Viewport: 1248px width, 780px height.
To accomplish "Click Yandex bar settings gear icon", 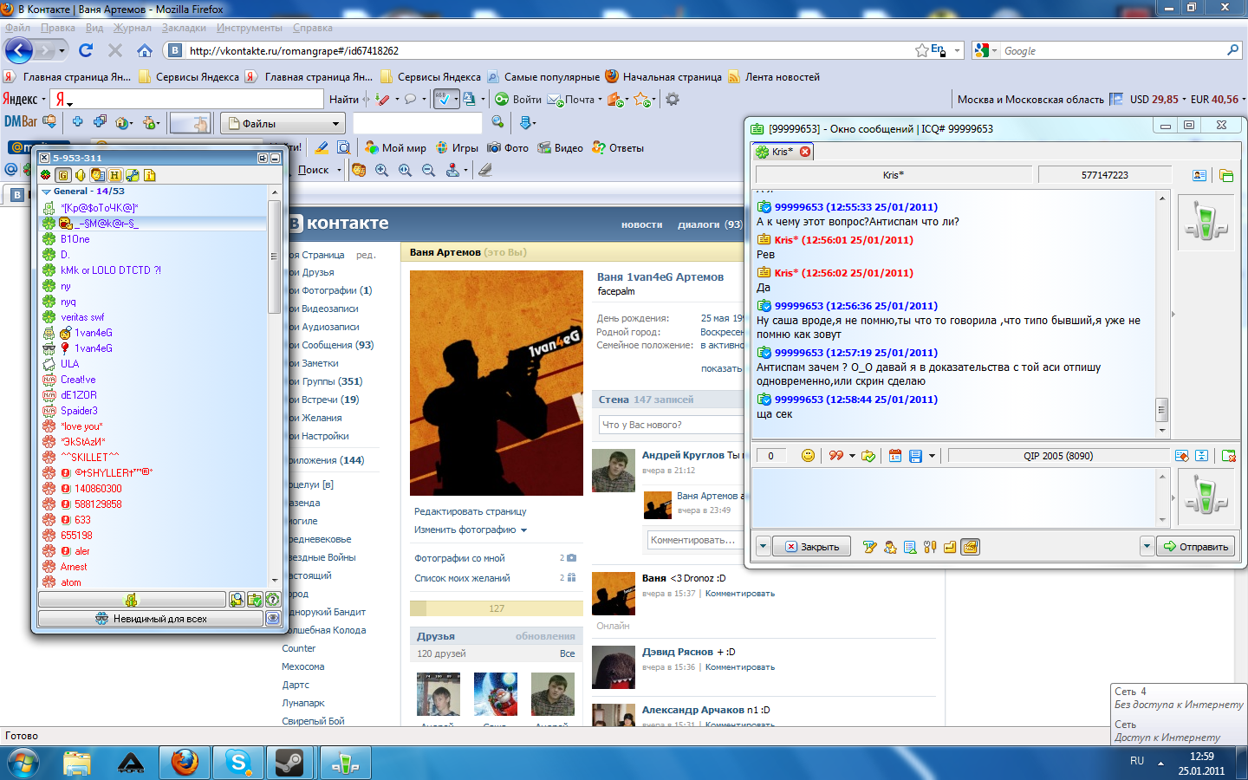I will pyautogui.click(x=673, y=100).
